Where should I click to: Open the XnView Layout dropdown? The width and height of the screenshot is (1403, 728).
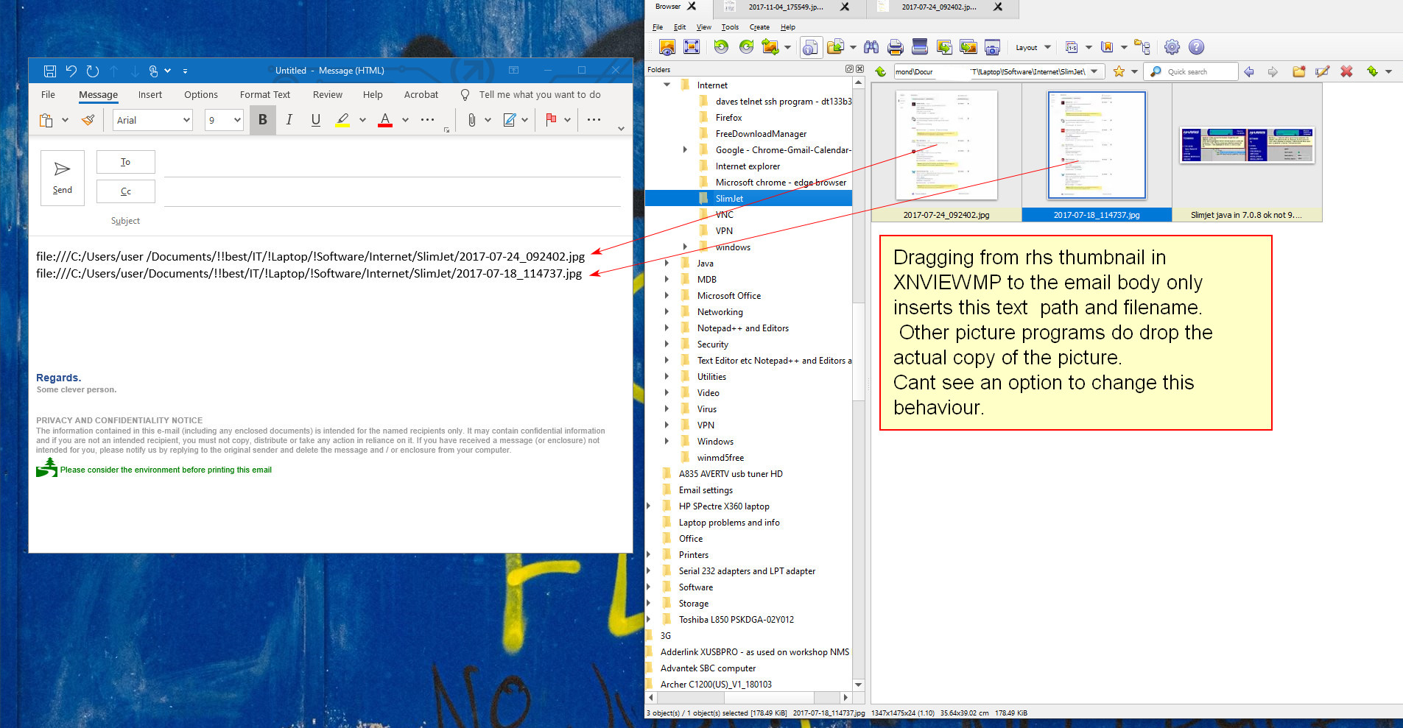(x=1033, y=48)
